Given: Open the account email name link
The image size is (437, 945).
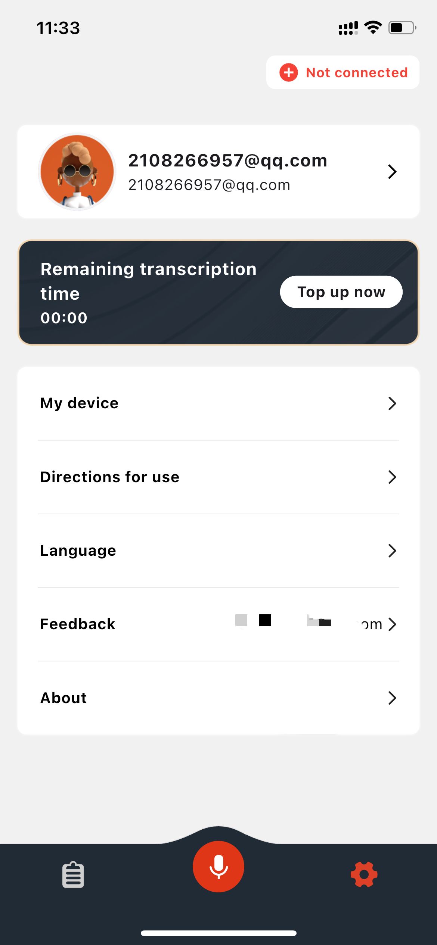Looking at the screenshot, I should point(227,160).
